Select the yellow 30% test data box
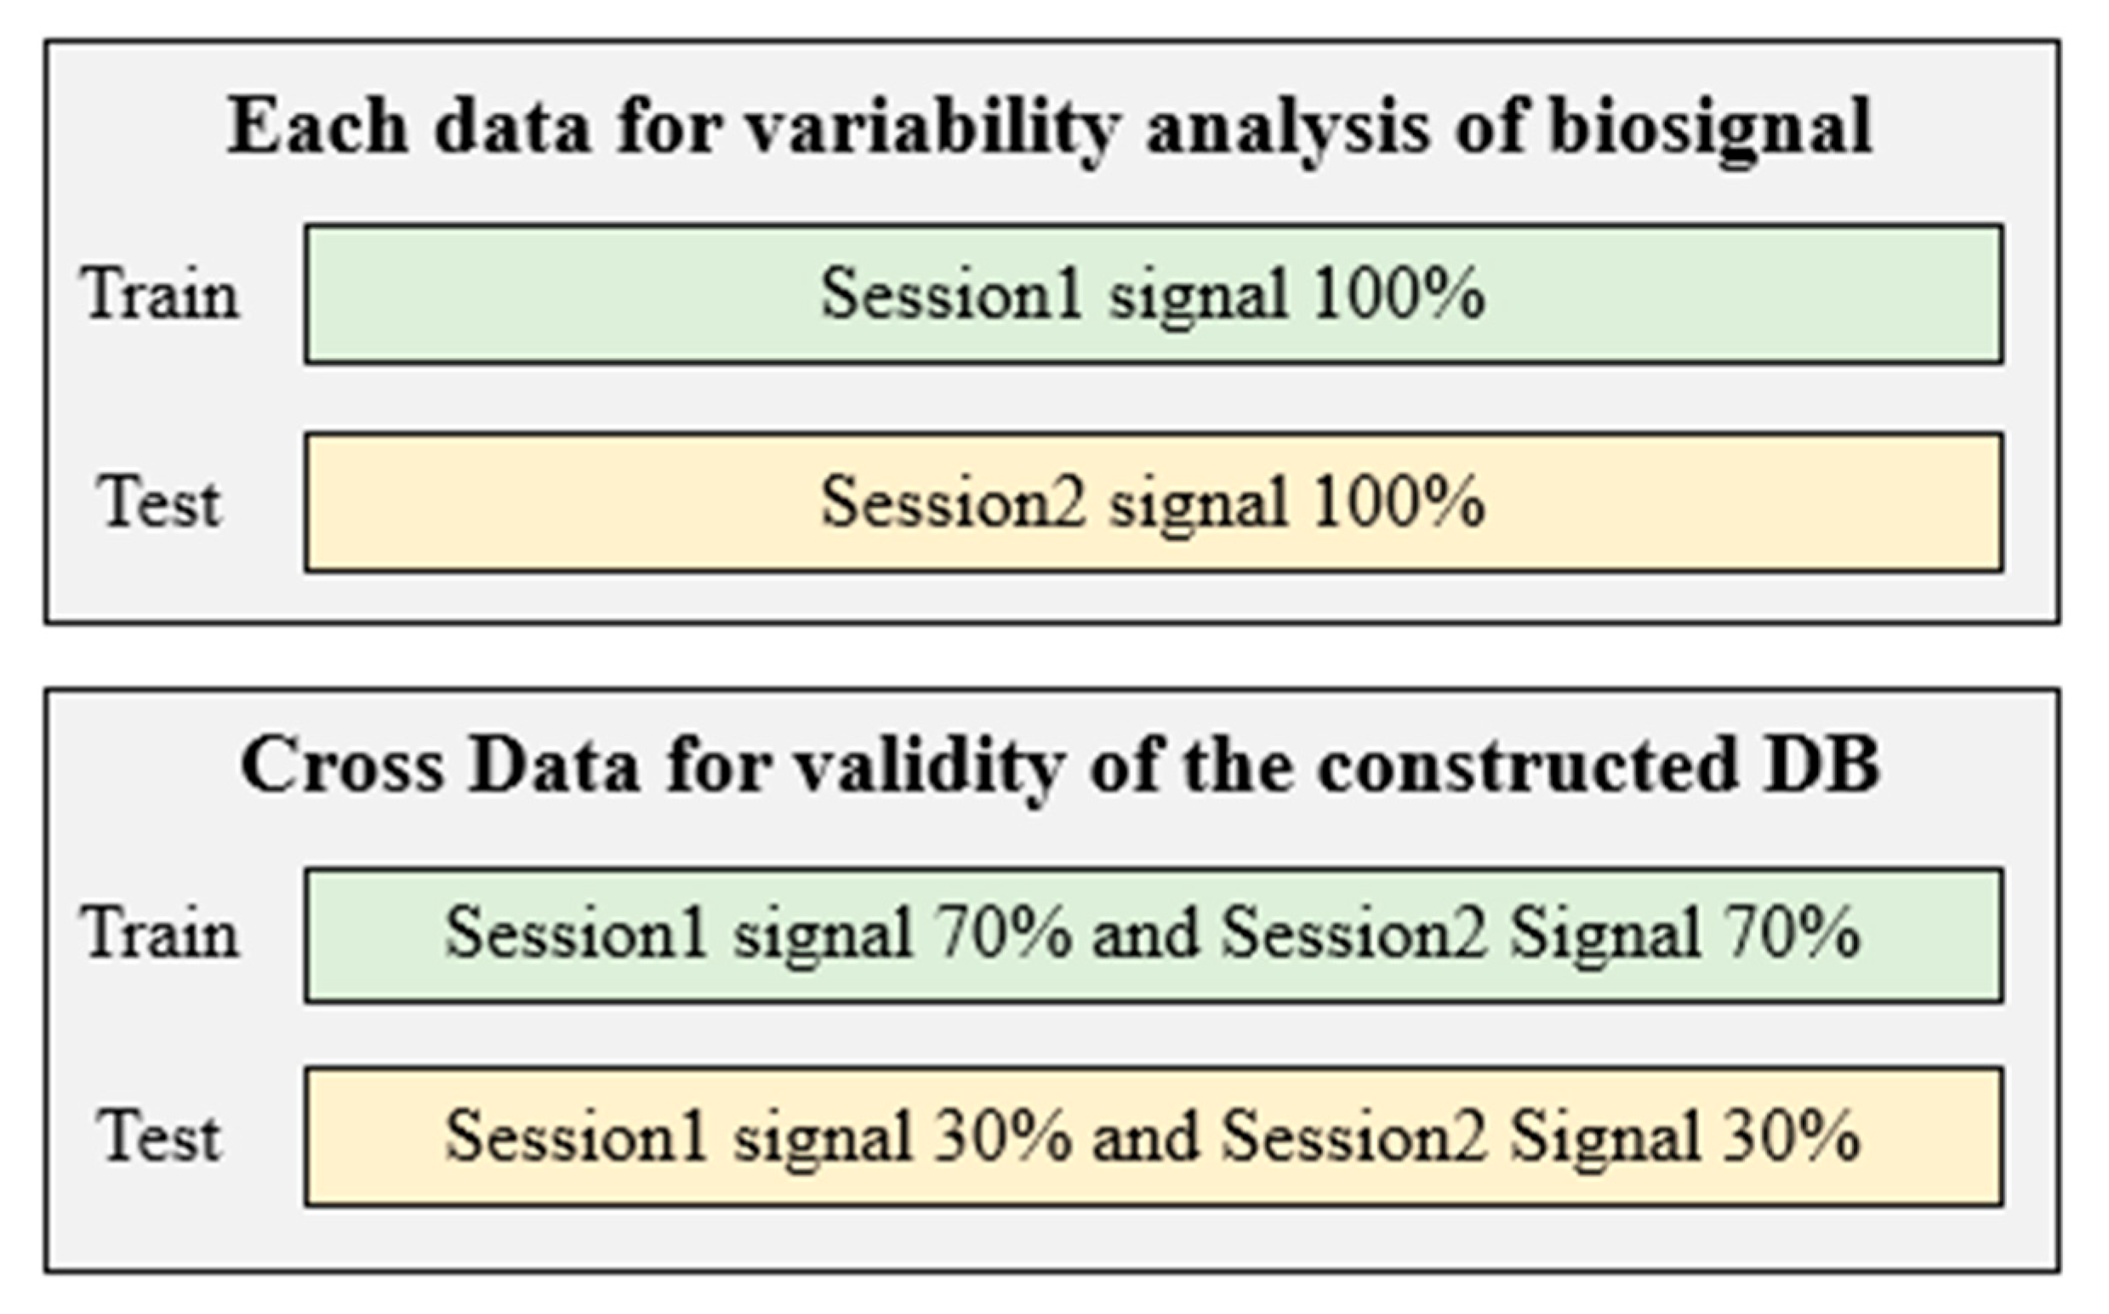The width and height of the screenshot is (2109, 1314). [x=1154, y=1137]
